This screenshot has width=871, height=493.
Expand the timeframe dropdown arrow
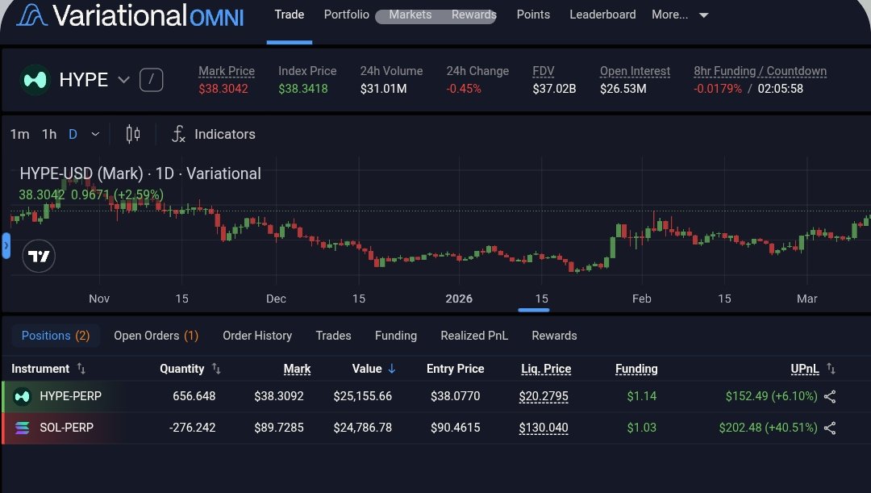tap(95, 134)
